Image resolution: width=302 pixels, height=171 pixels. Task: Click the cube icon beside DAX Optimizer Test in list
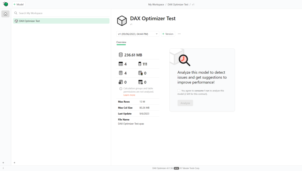click(x=17, y=21)
